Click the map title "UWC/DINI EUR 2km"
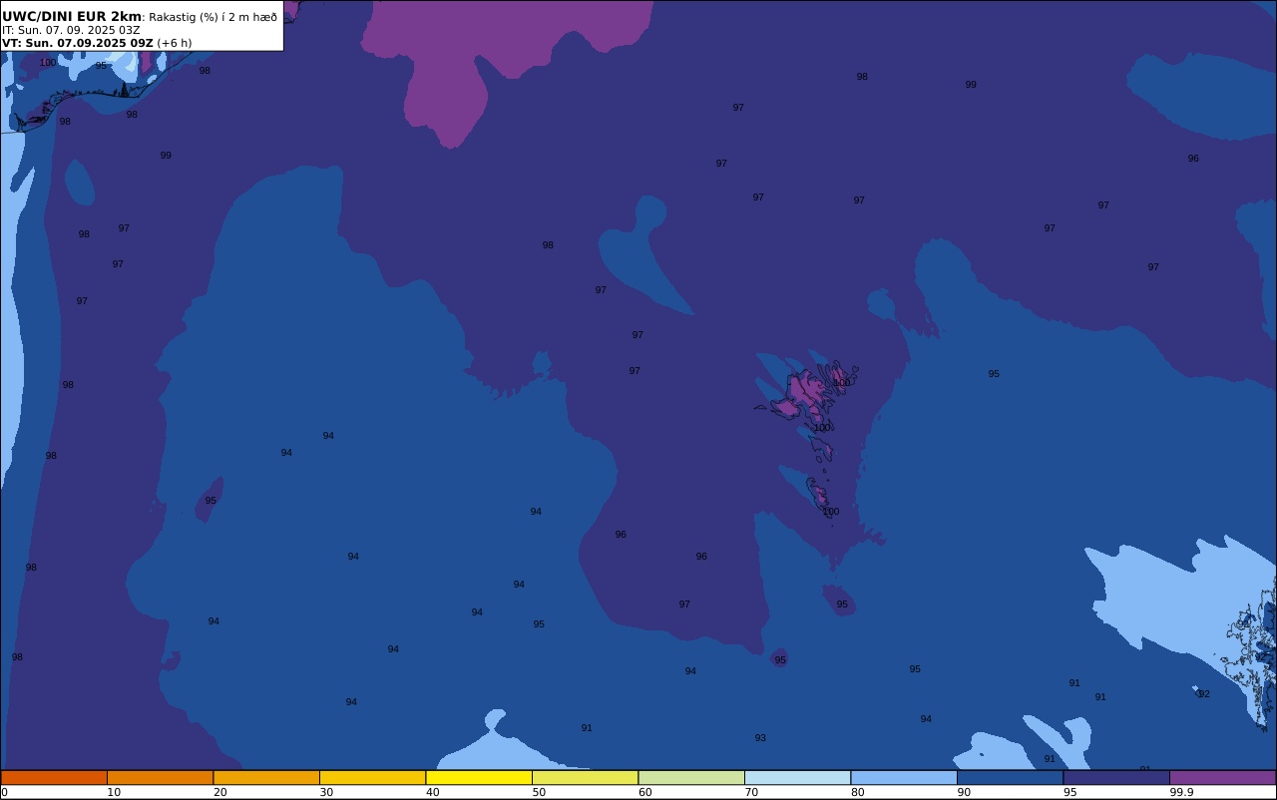The height and width of the screenshot is (800, 1277). coord(72,16)
